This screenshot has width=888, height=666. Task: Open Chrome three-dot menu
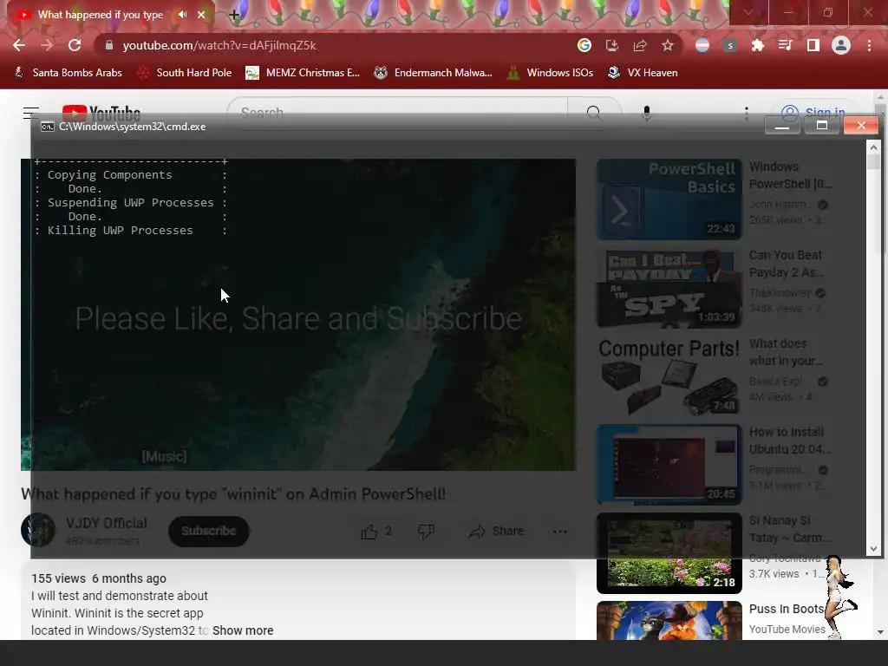869,45
